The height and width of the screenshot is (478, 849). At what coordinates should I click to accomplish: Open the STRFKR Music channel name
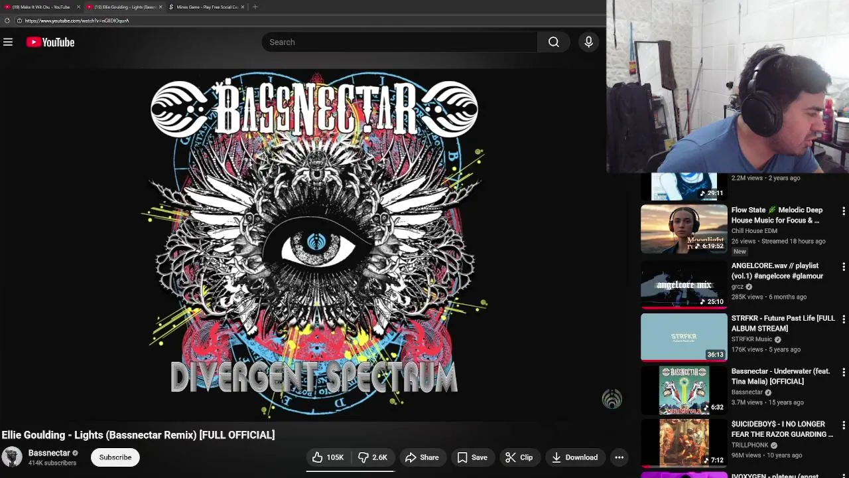751,339
